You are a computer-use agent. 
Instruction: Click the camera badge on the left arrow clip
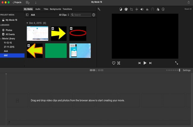coord(29,46)
